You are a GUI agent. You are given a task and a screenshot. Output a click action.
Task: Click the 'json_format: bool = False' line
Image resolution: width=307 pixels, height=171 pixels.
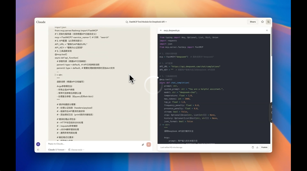(178, 121)
